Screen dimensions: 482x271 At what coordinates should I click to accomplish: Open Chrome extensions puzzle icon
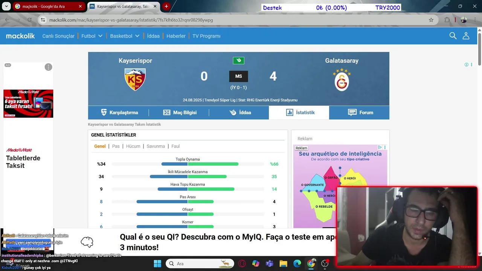point(447,20)
